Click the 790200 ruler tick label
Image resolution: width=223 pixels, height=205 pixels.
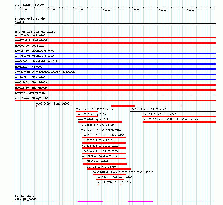point(163,10)
